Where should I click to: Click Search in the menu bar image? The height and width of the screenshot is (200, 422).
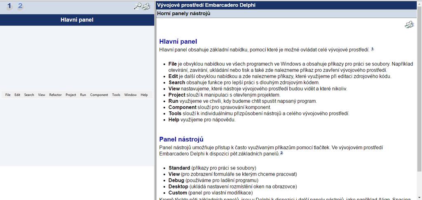pos(29,95)
